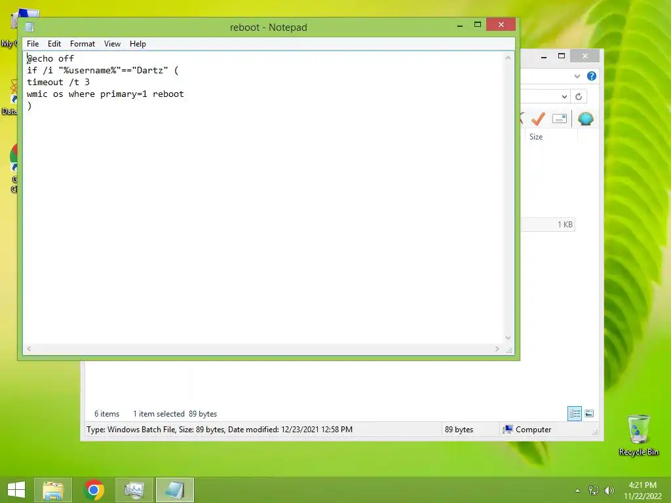Open the Explorer help question mark icon
Image resolution: width=671 pixels, height=503 pixels.
[x=592, y=76]
